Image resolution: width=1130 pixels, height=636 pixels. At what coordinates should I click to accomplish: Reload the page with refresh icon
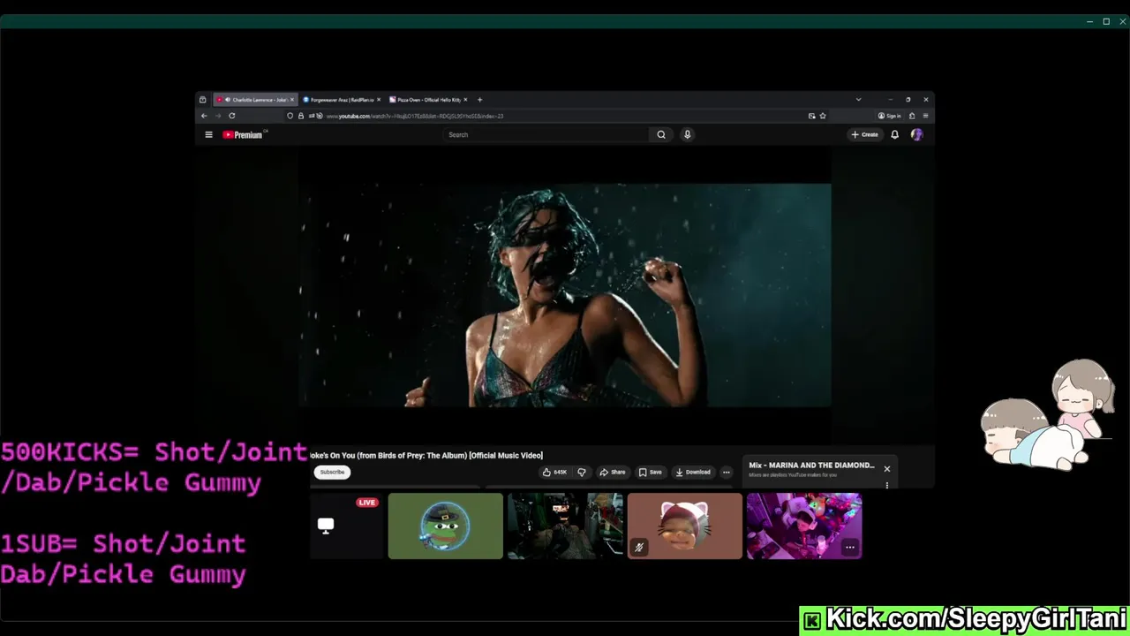(x=231, y=116)
